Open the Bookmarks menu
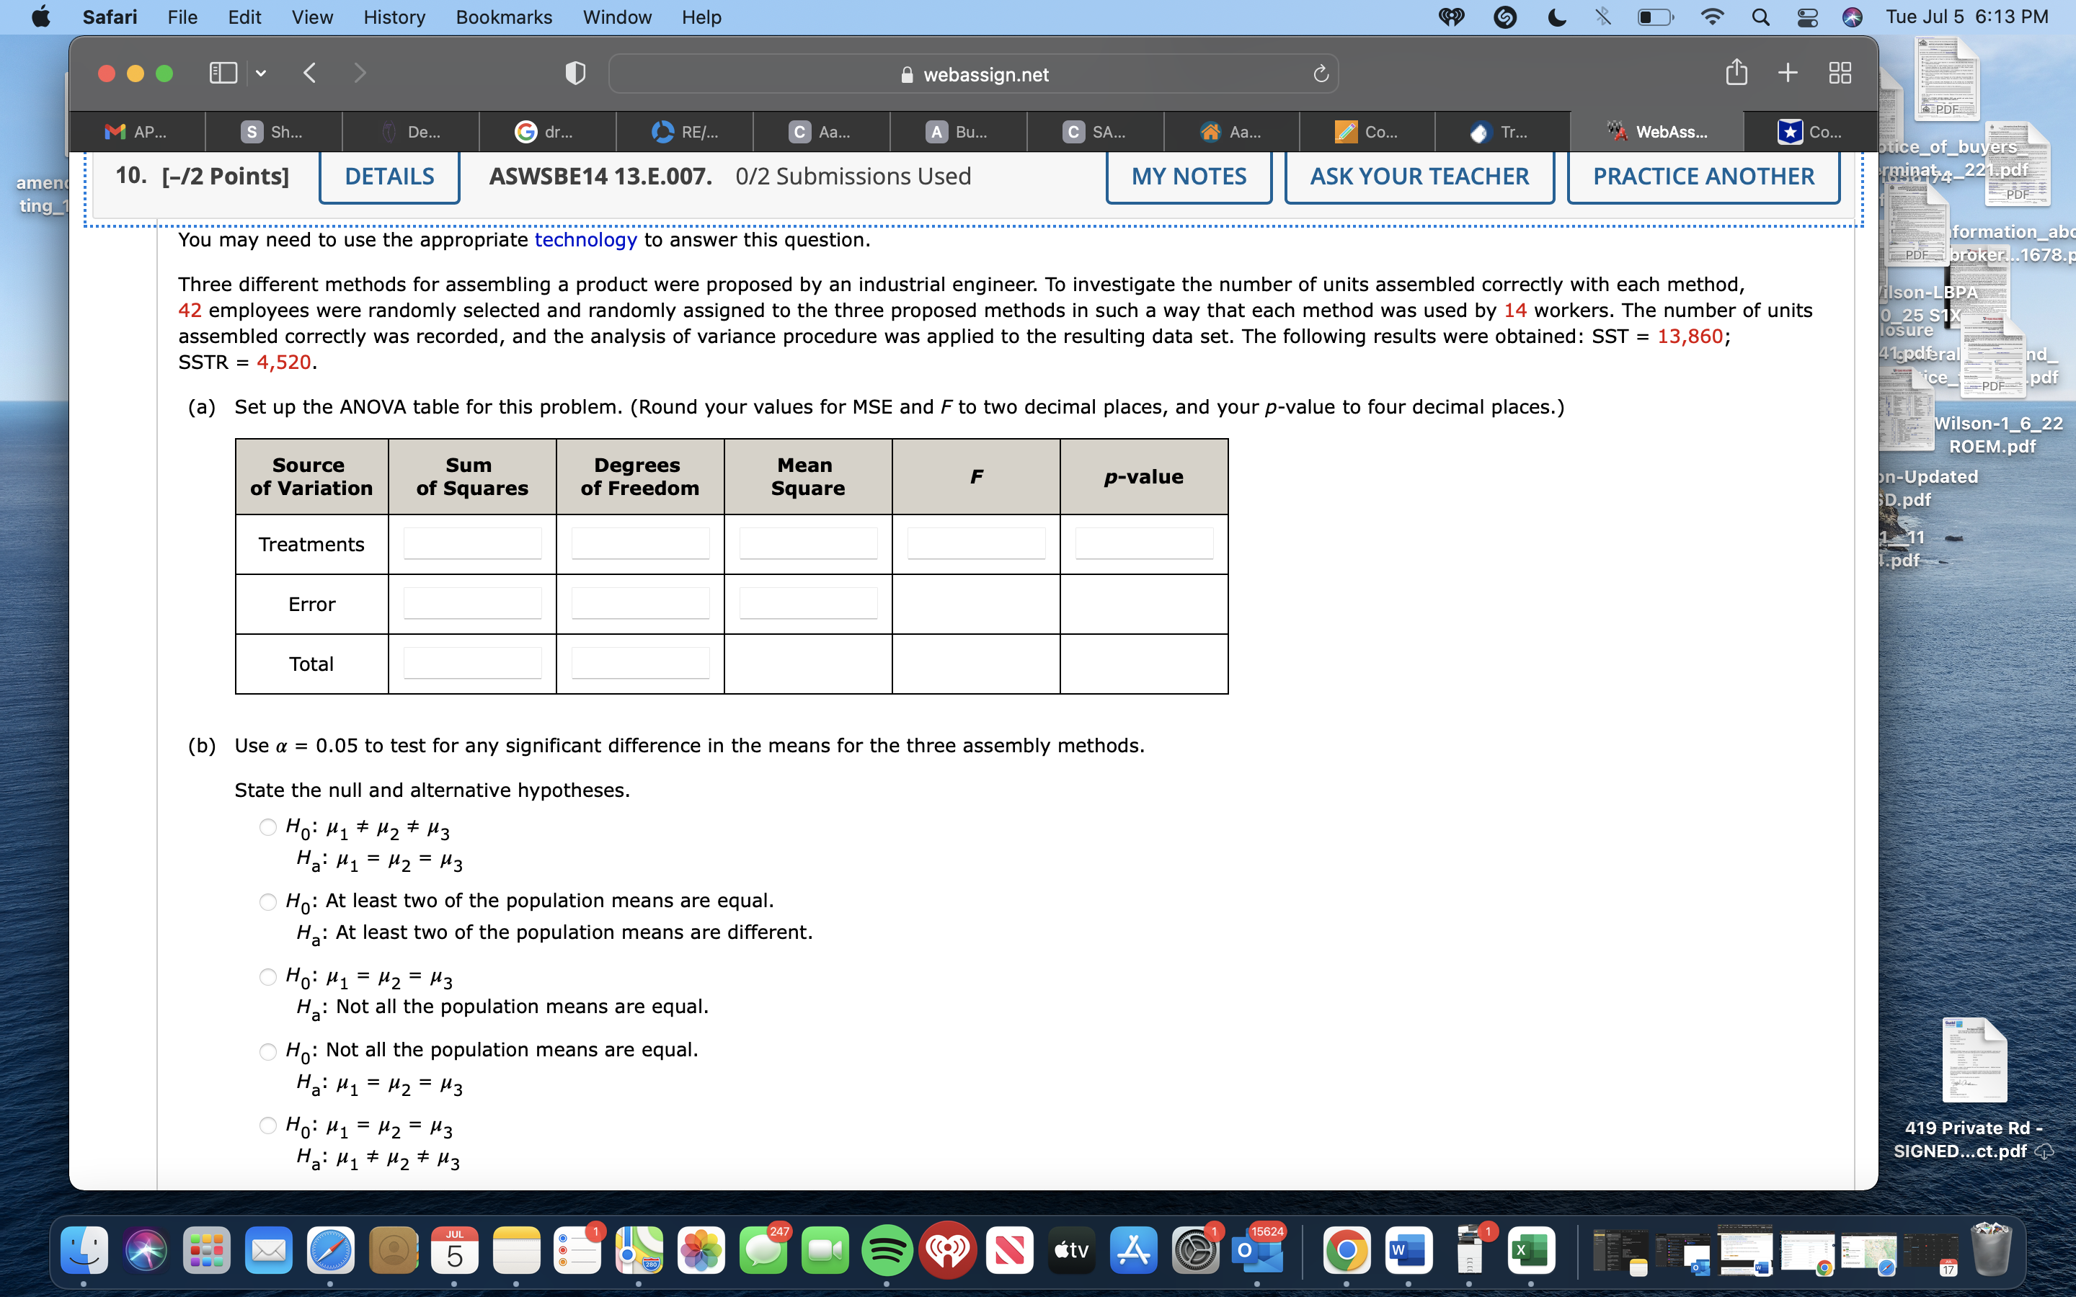 (505, 17)
